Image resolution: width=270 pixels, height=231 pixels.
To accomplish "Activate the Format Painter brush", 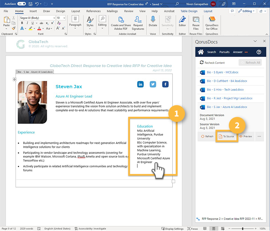I will point(13,28).
